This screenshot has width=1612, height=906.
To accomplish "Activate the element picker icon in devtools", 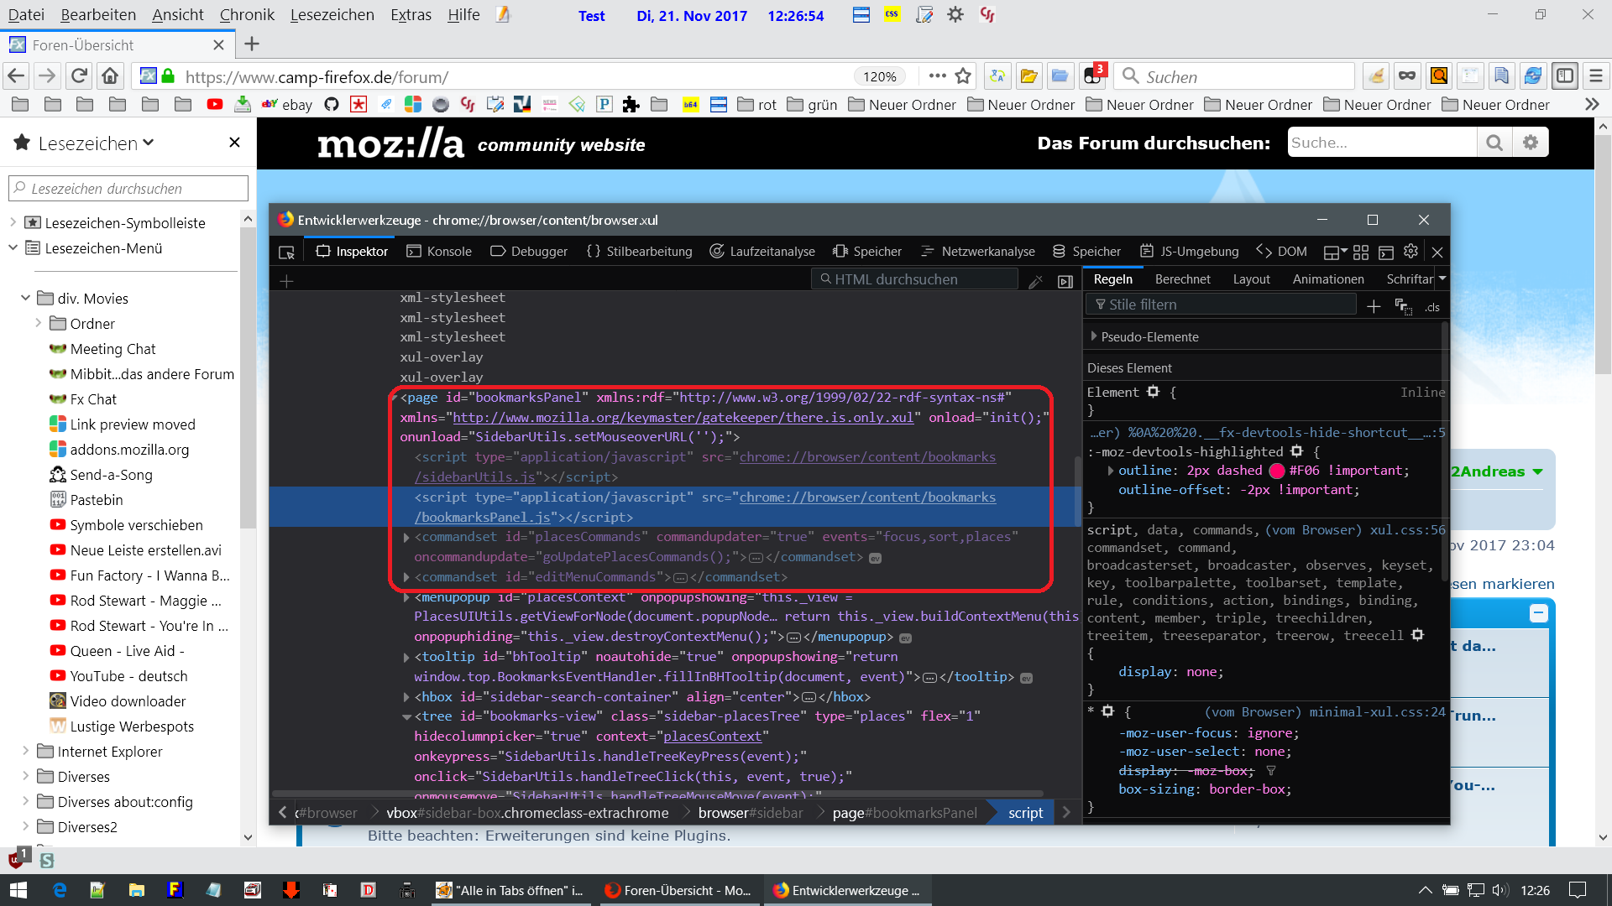I will pyautogui.click(x=286, y=252).
